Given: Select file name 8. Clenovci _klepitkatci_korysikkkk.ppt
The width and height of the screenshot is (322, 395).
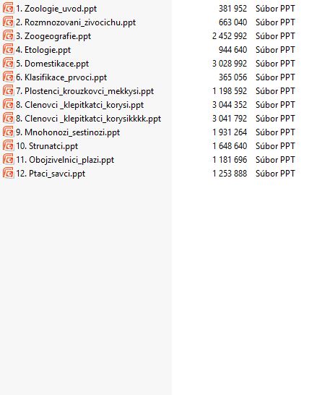Looking at the screenshot, I should coord(89,119).
